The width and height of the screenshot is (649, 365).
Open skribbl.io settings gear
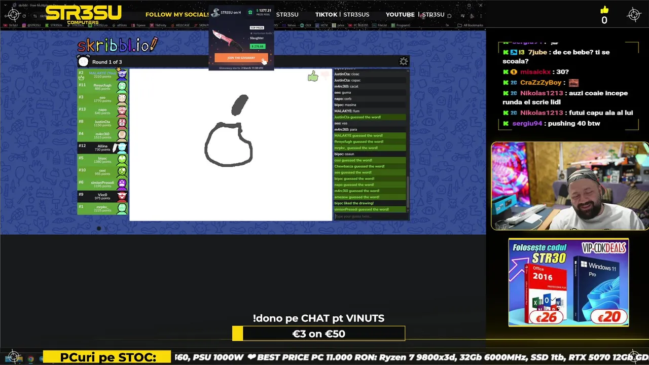click(404, 61)
